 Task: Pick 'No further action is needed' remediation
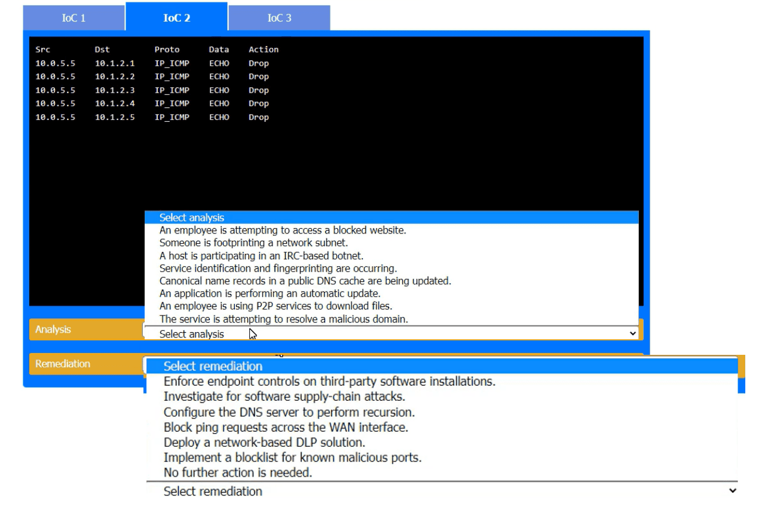[238, 472]
